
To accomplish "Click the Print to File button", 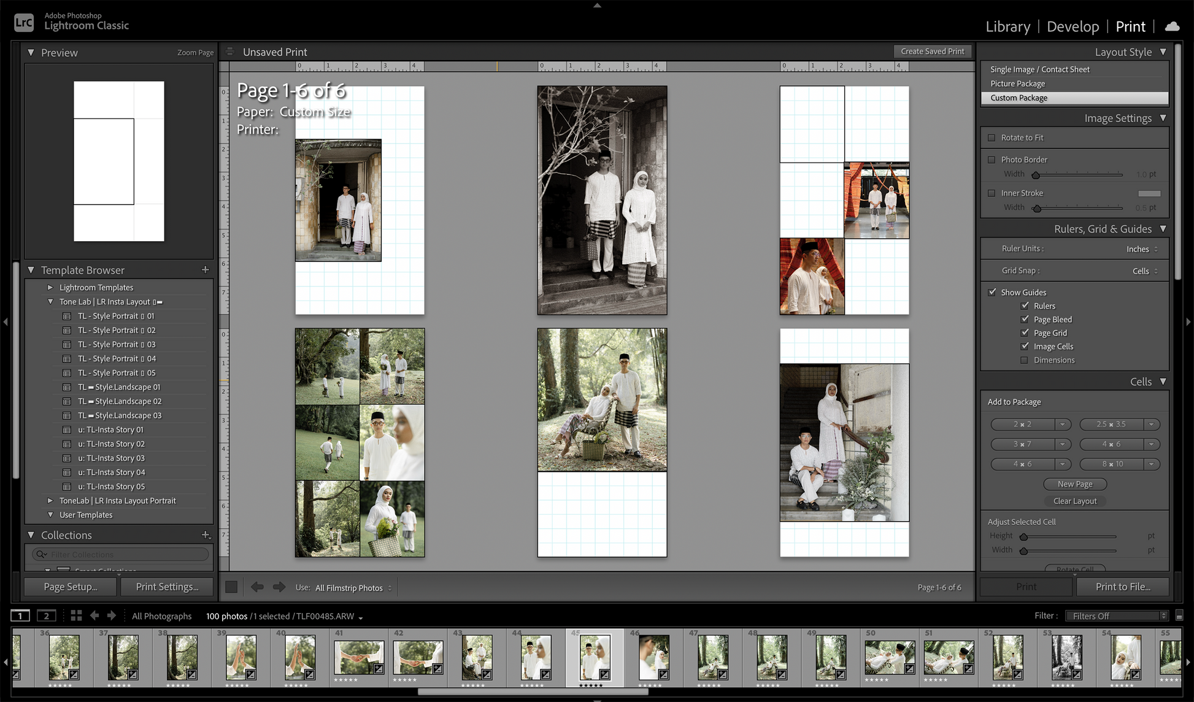I will tap(1122, 587).
